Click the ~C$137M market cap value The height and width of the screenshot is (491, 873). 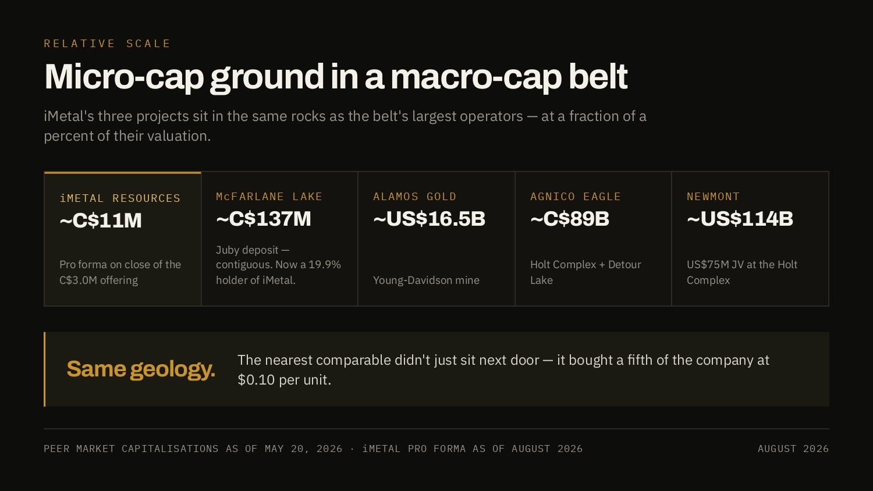[x=264, y=219]
